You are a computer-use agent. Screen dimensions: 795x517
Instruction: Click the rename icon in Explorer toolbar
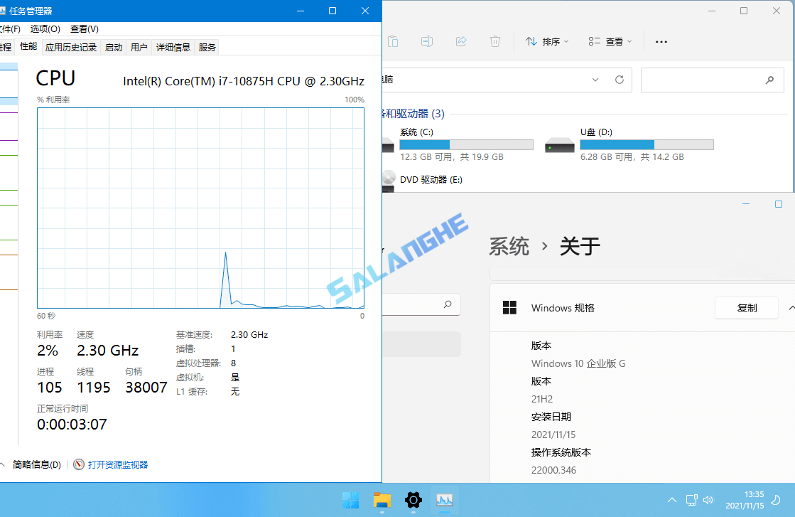pos(427,41)
